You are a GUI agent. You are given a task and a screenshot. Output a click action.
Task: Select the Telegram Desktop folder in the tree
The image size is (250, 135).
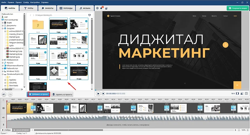16,43
